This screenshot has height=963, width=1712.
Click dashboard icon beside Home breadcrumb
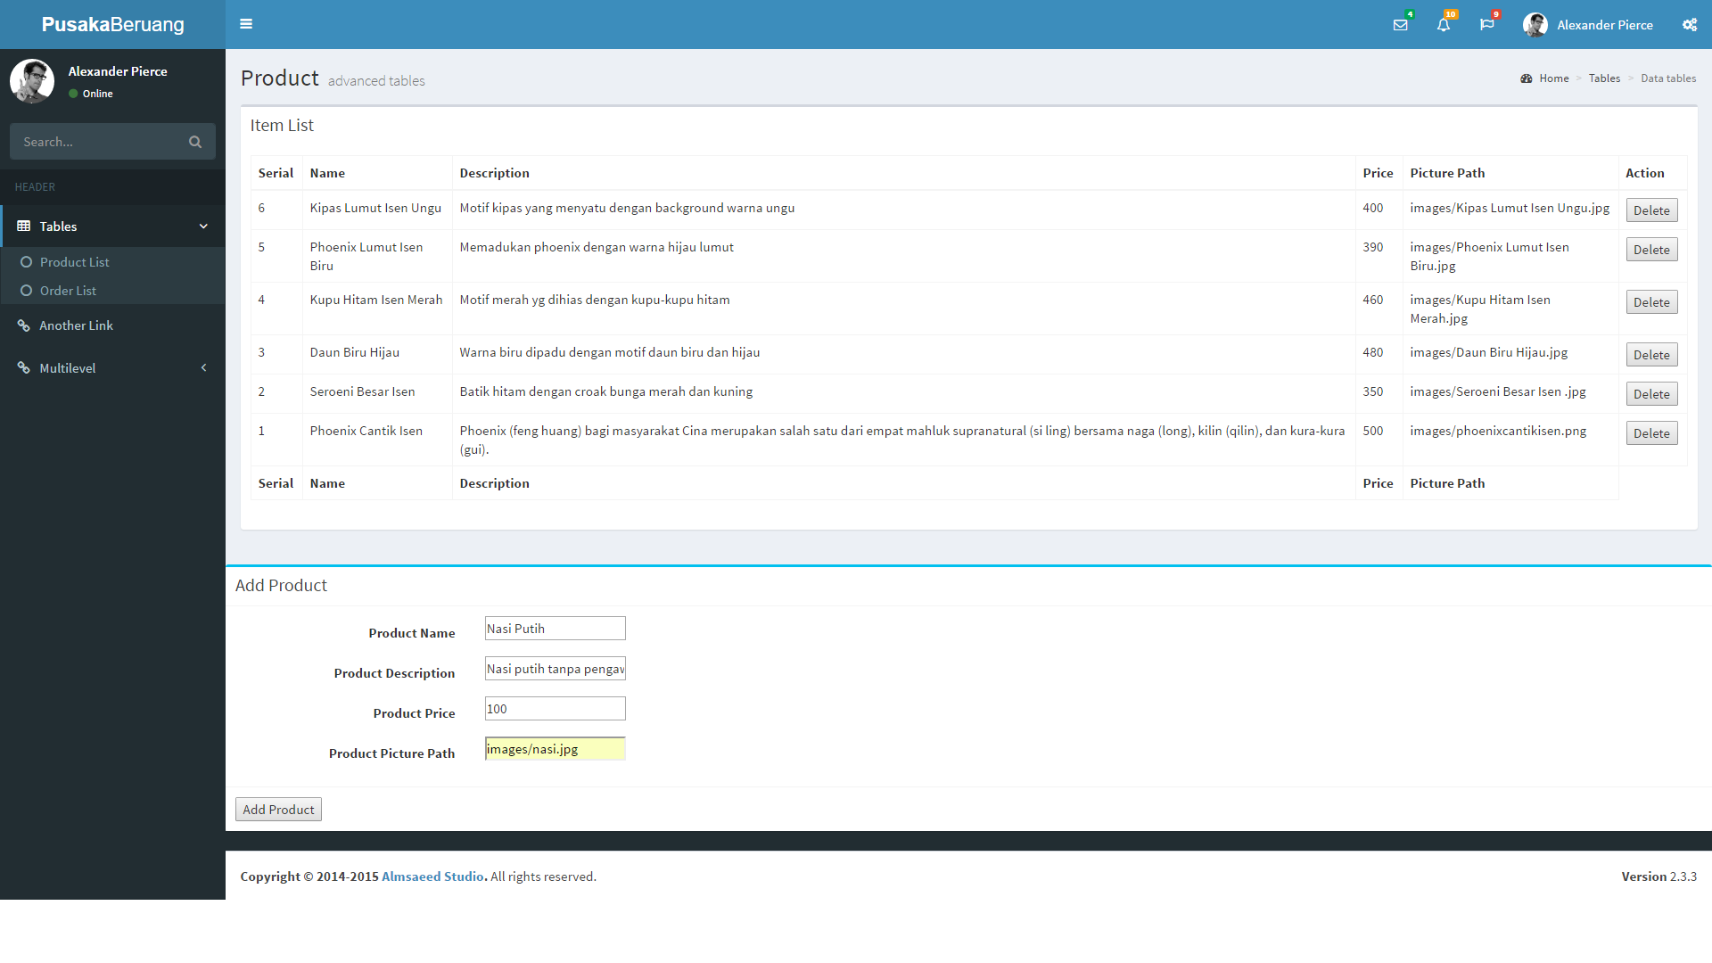pos(1527,78)
